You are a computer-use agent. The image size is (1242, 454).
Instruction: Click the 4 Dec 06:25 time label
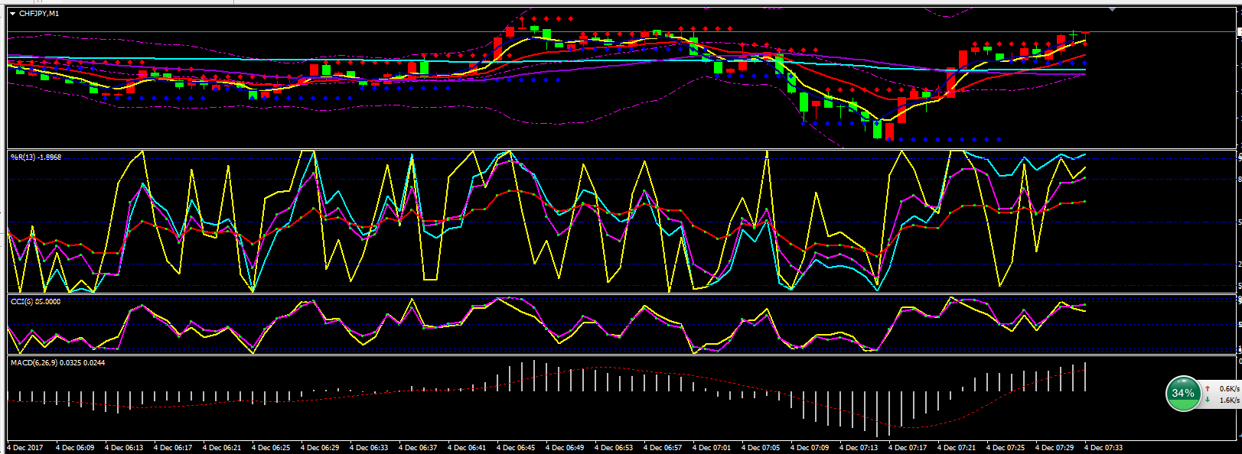[271, 447]
